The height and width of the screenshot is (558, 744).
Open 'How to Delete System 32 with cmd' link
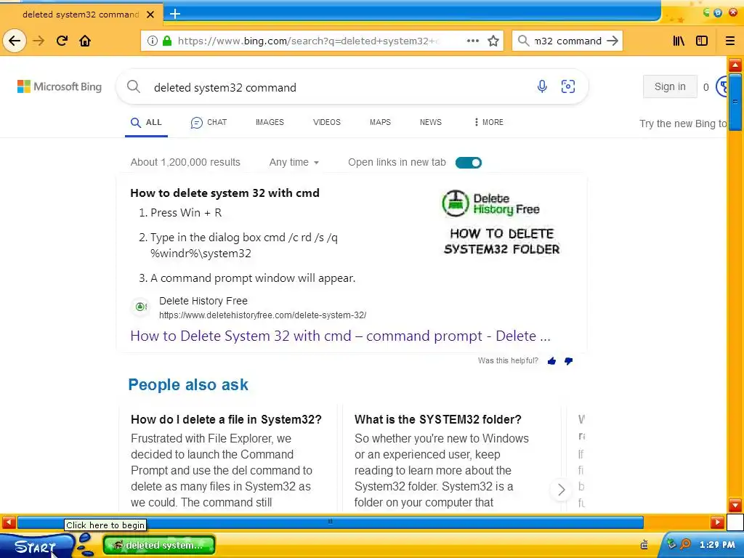[x=340, y=336]
